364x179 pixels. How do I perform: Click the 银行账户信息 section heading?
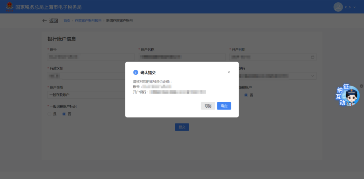(x=62, y=39)
